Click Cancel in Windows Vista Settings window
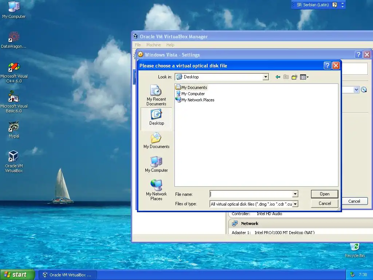The height and width of the screenshot is (280, 373). click(x=354, y=201)
